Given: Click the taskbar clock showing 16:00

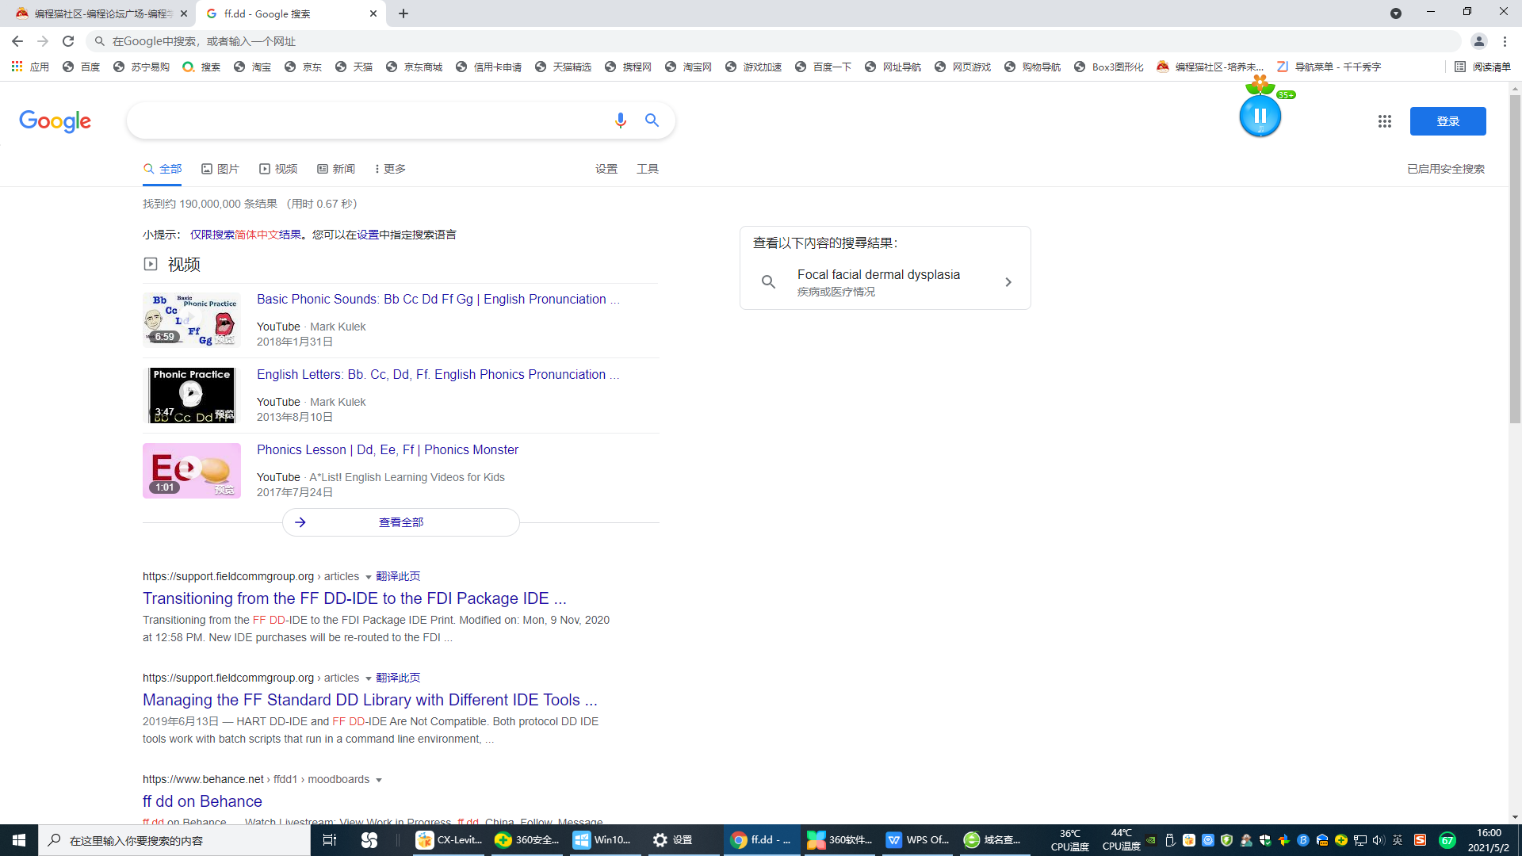Looking at the screenshot, I should click(1489, 840).
